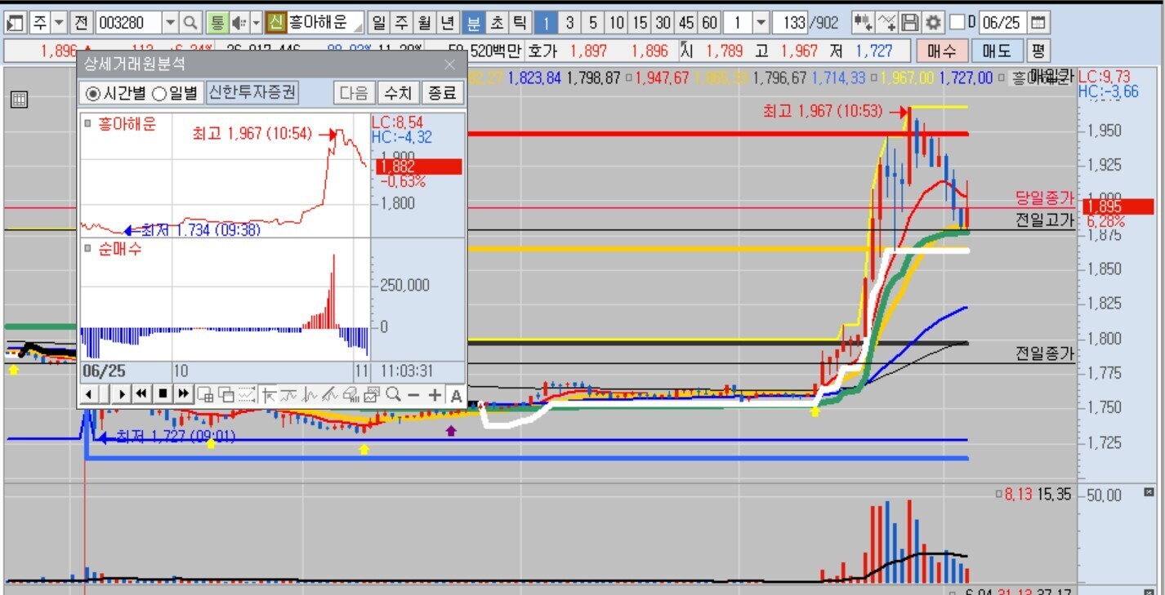Click the 평 button
Viewport: 1165px width, 595px height.
1038,51
